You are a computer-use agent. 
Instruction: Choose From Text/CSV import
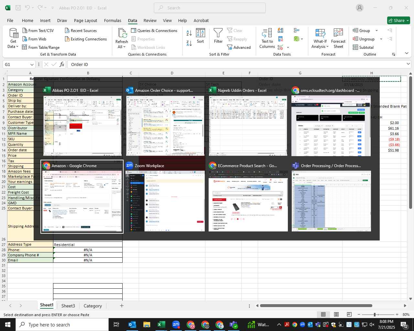pyautogui.click(x=38, y=30)
